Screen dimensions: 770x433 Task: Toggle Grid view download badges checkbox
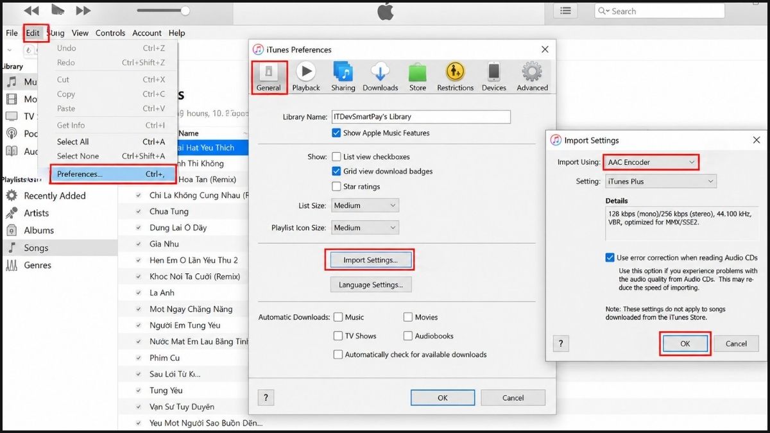click(x=336, y=171)
